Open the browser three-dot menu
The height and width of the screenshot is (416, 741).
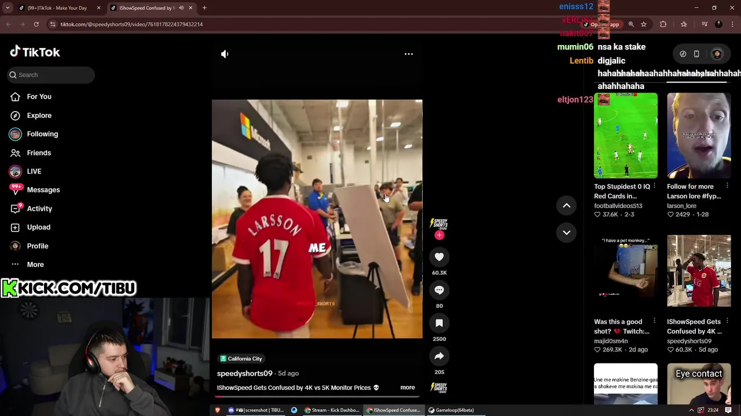point(732,24)
